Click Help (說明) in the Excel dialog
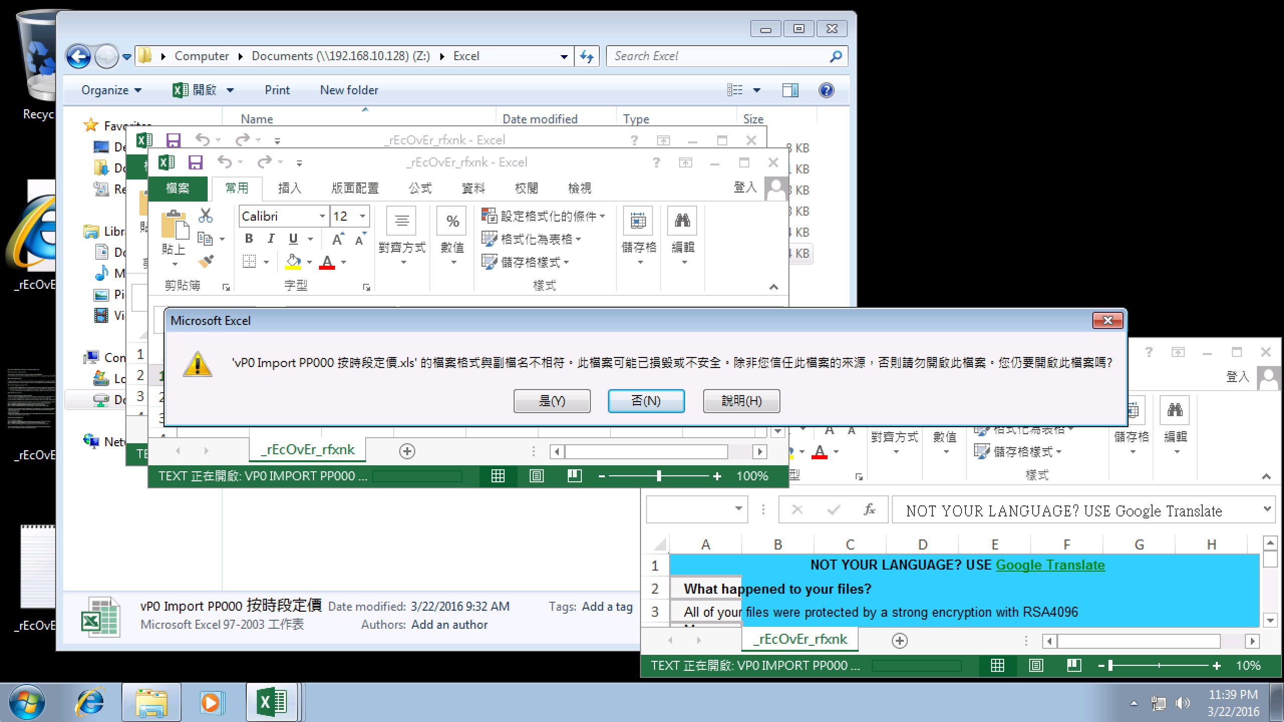This screenshot has height=722, width=1284. 741,401
